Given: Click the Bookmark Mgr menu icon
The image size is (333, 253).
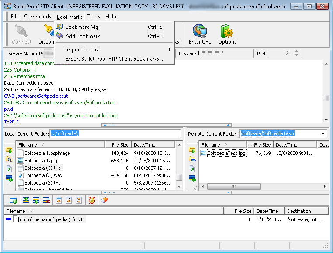Looking at the screenshot, I should click(59, 27).
